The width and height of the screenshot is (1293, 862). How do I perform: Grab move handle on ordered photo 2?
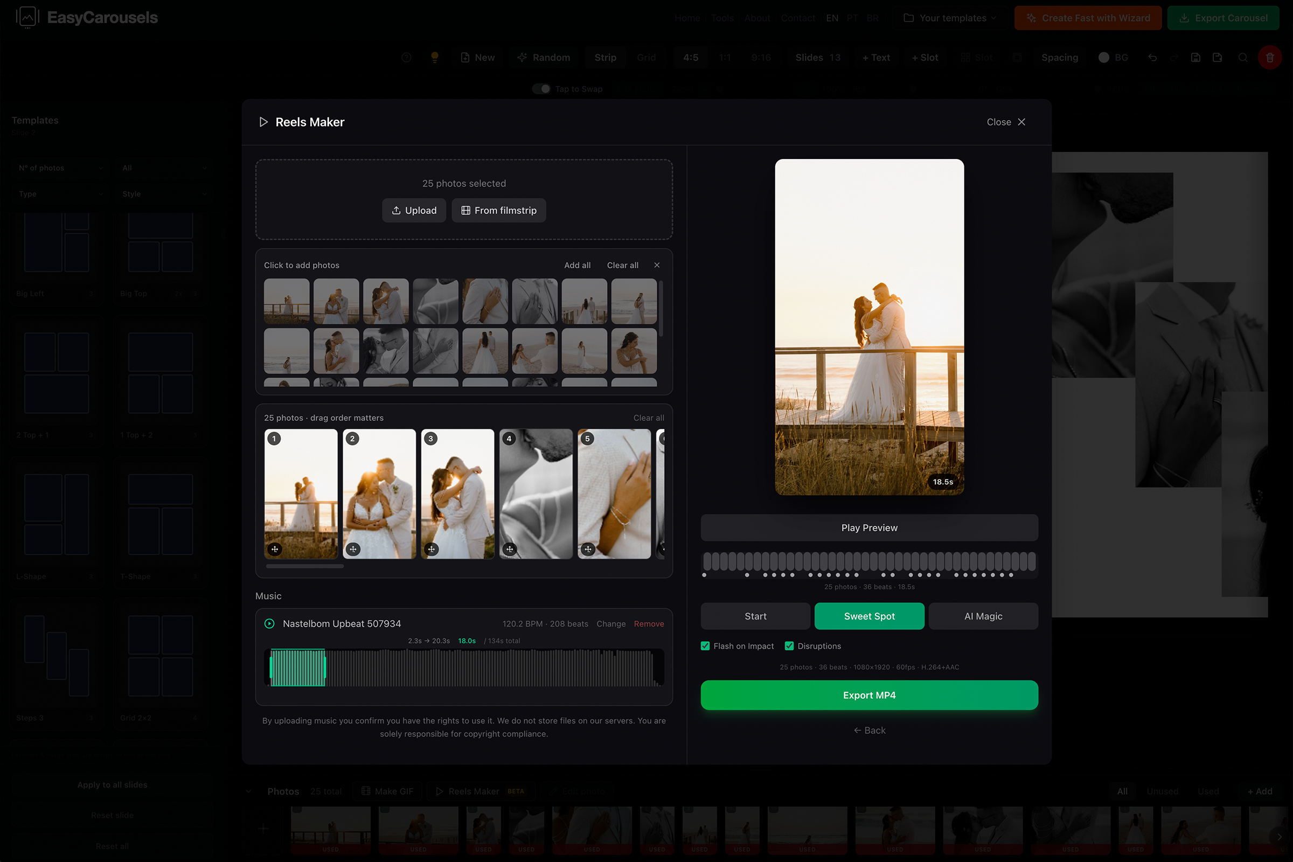[353, 548]
